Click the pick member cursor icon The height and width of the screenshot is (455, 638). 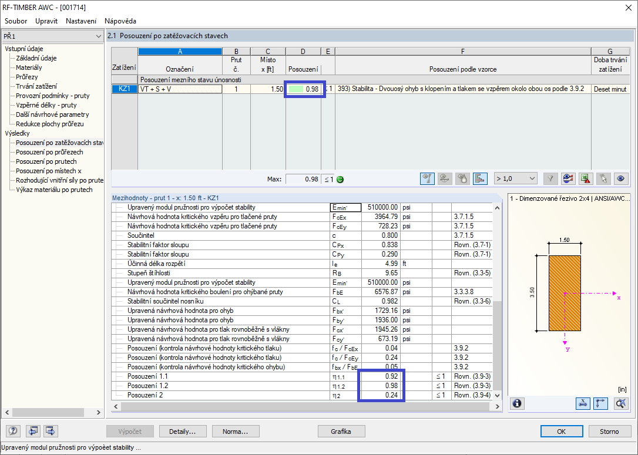click(603, 178)
